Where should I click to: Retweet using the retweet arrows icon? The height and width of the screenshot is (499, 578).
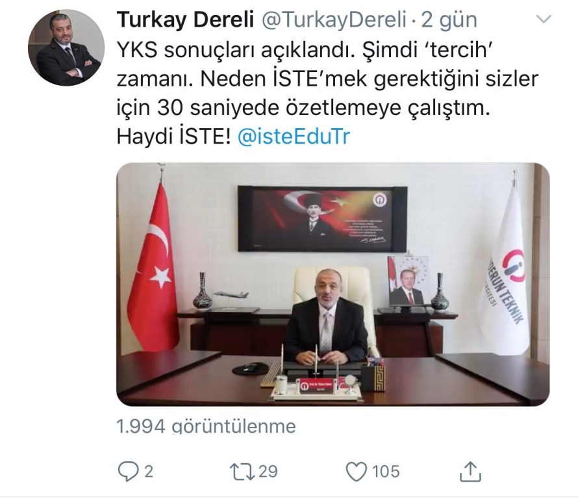(x=242, y=472)
